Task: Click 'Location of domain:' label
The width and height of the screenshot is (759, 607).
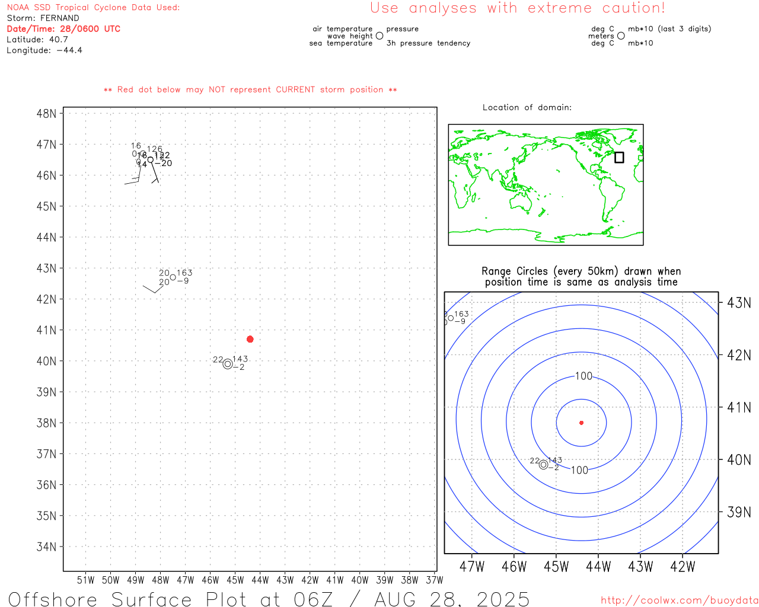Action: point(527,107)
